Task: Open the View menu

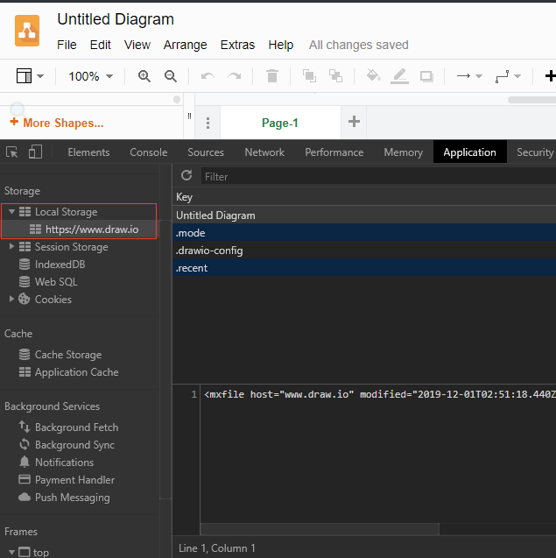Action: (137, 45)
